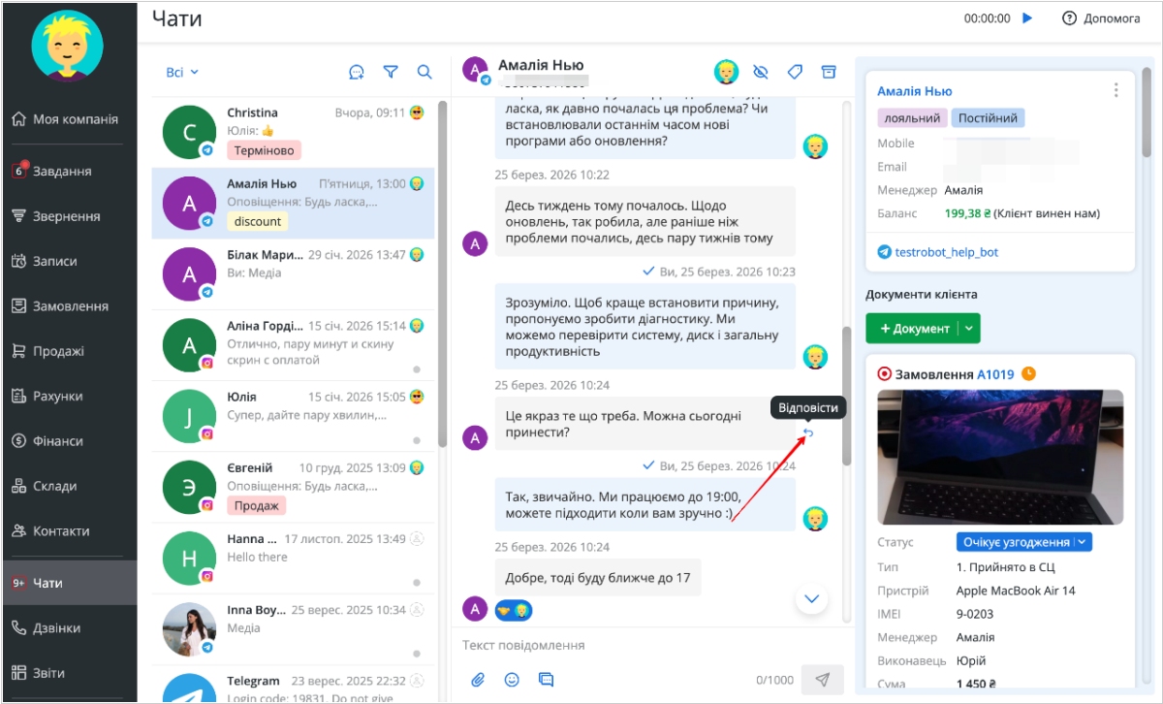Open message templates icon
The height and width of the screenshot is (704, 1163).
(x=546, y=680)
